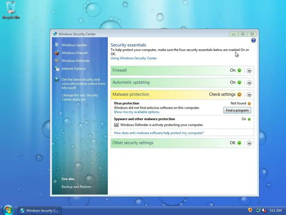The width and height of the screenshot is (286, 215).
Task: Open the Recycle Bin desktop icon
Action: pyautogui.click(x=11, y=10)
